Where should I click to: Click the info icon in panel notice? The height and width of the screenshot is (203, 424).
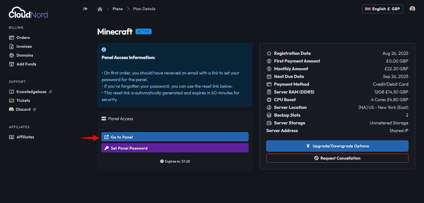pyautogui.click(x=103, y=50)
